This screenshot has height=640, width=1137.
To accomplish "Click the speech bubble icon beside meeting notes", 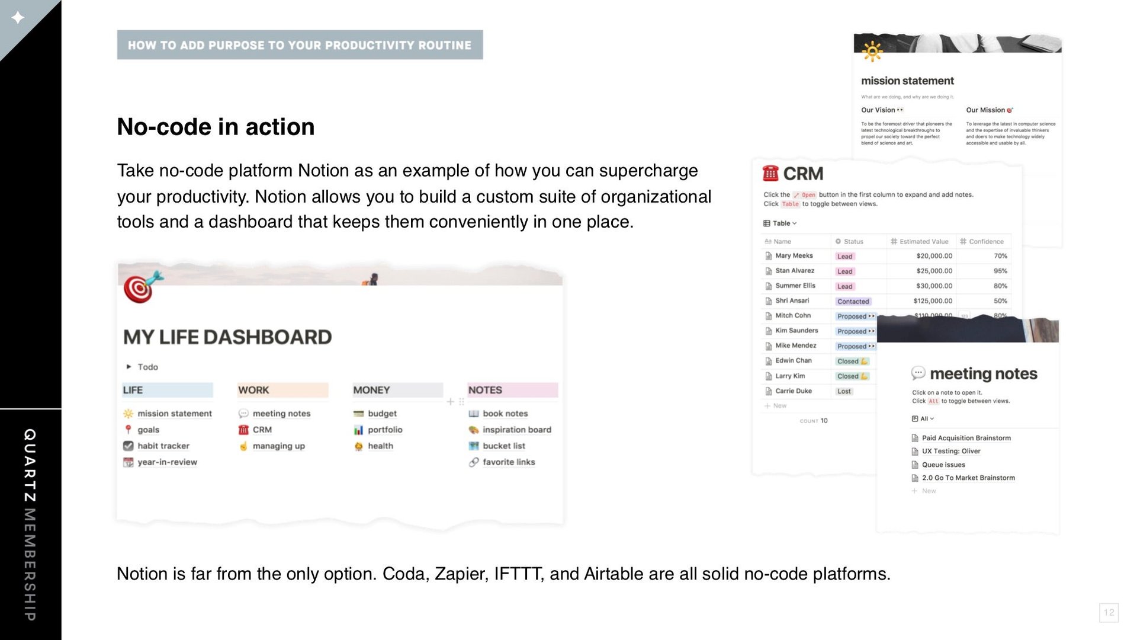I will coord(243,414).
